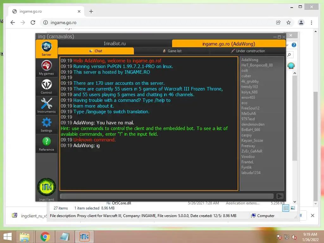Open Chrome from the taskbar
This screenshot has height=243, width=324.
tap(45, 237)
